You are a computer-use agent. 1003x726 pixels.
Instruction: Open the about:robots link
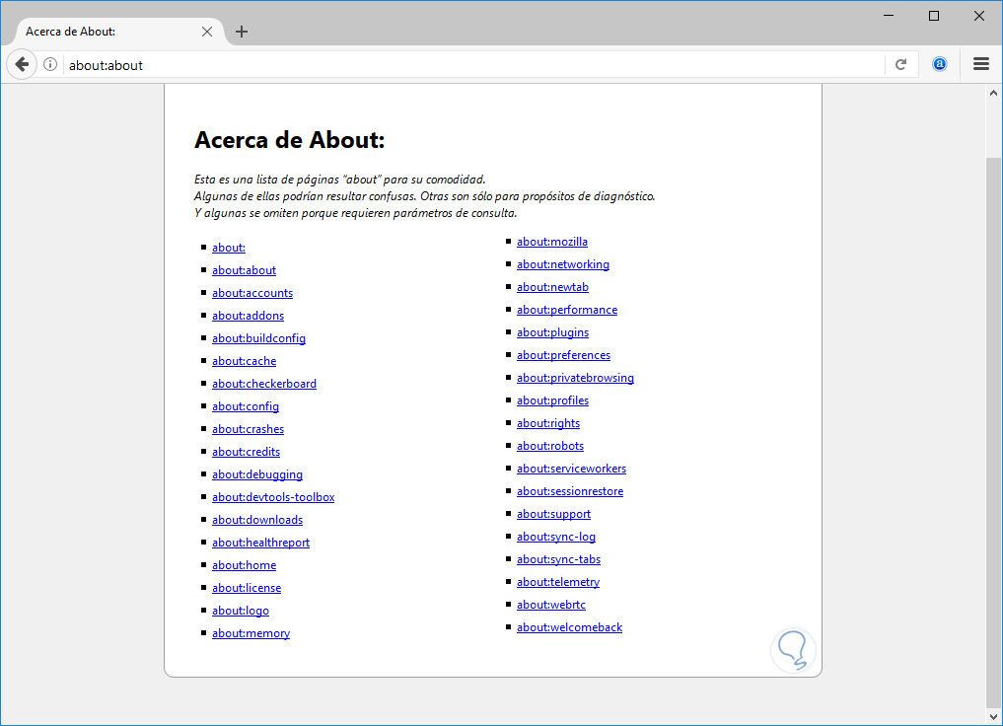[550, 446]
